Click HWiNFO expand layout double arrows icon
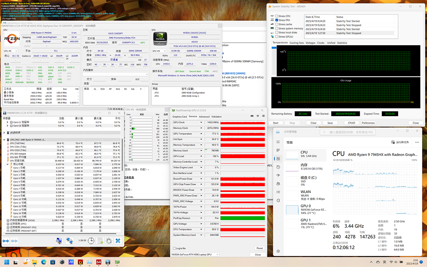Image resolution: width=427 pixels, height=267 pixels. [x=6, y=241]
